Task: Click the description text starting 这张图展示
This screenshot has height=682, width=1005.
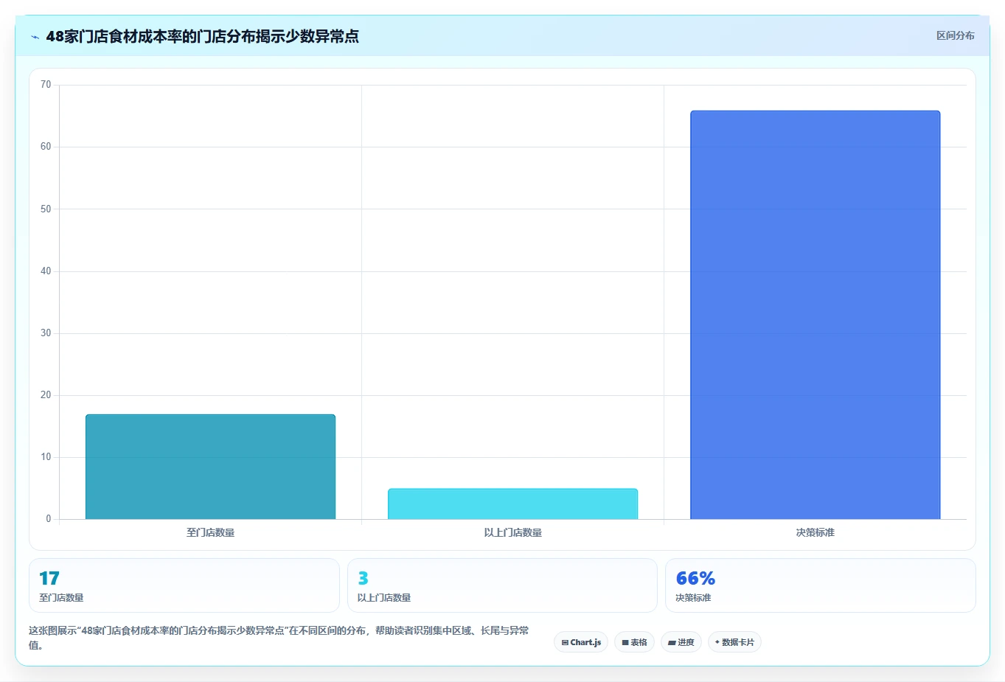Action: (x=279, y=638)
